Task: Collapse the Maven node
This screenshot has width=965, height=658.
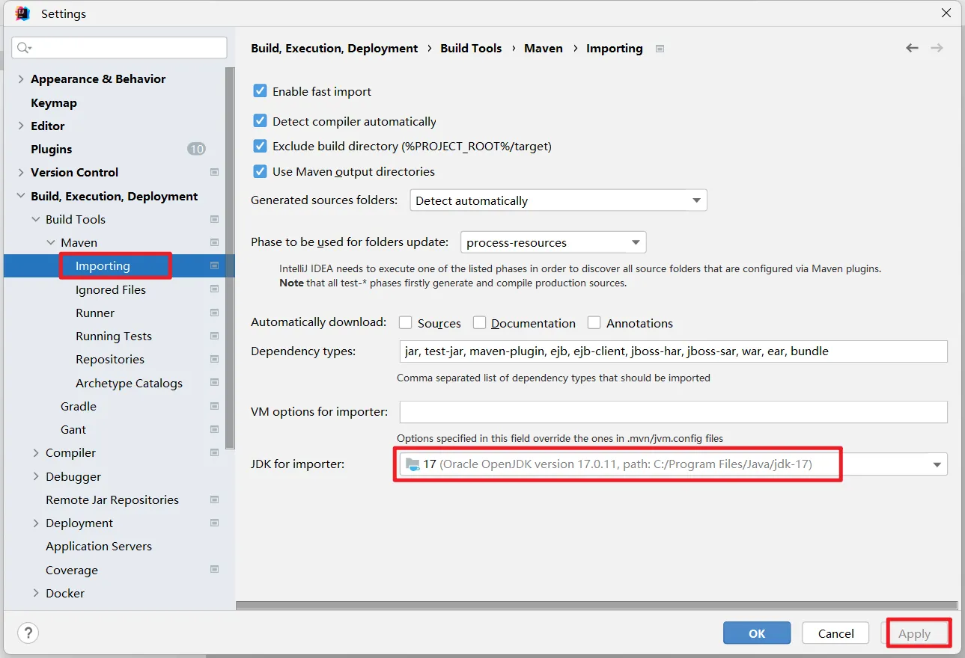Action: (x=51, y=242)
